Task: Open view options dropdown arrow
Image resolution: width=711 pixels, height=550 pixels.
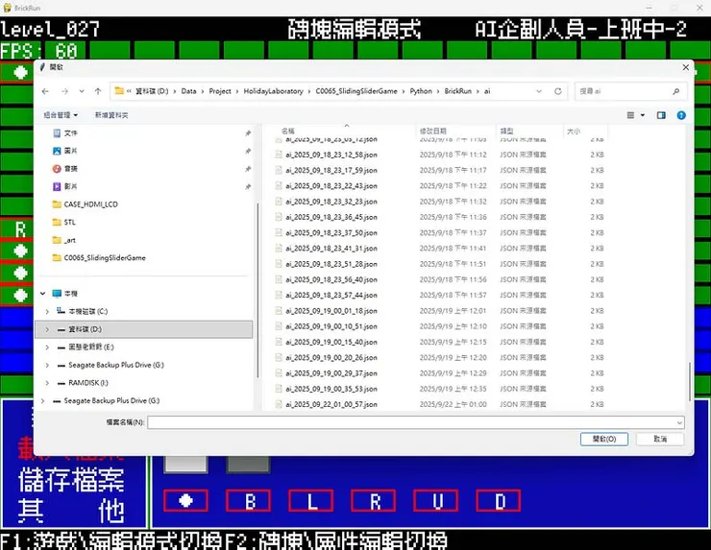Action: click(643, 115)
